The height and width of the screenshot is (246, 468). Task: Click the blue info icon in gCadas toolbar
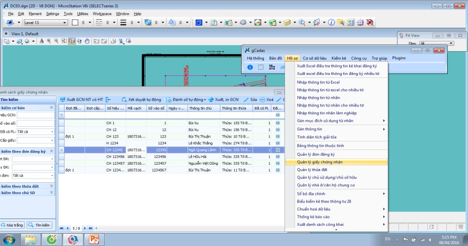(250, 67)
